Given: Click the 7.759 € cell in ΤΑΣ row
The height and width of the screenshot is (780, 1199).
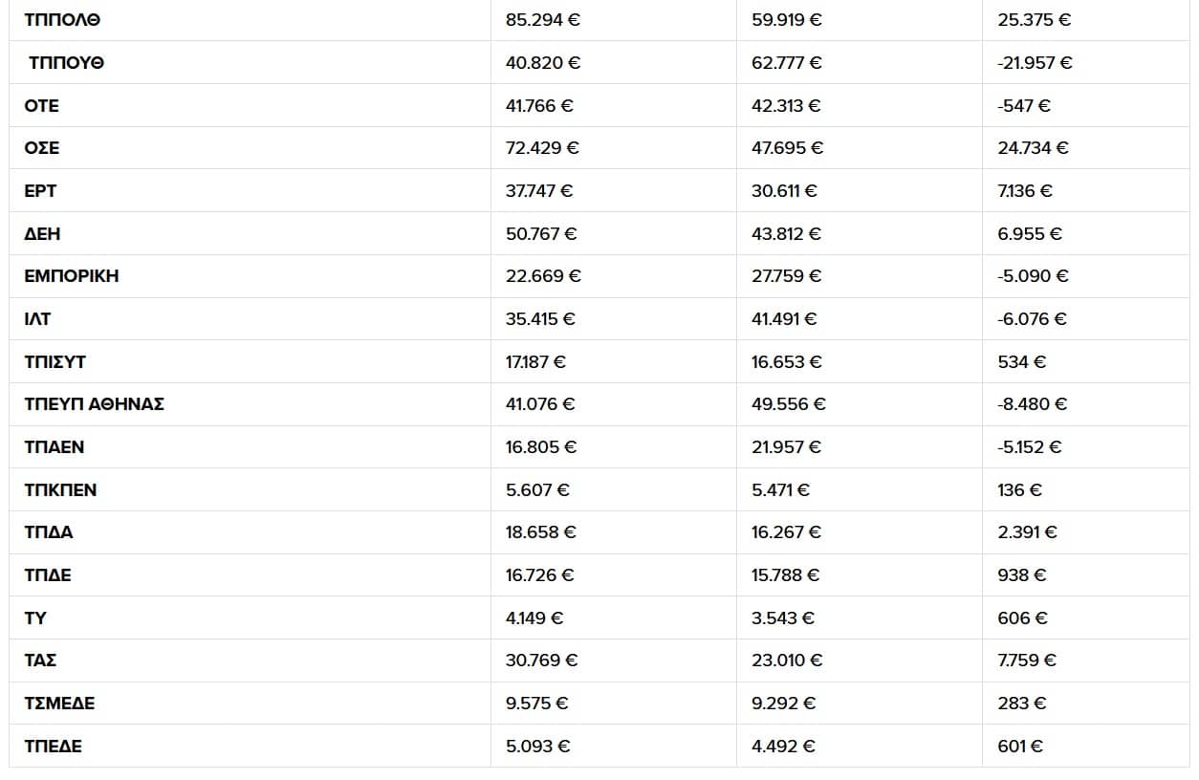Looking at the screenshot, I should click(1027, 661).
